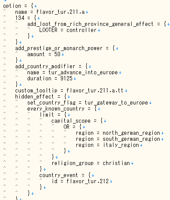
Task: Click 'tur_advance_into_europe' modifier name
Action: (83, 73)
